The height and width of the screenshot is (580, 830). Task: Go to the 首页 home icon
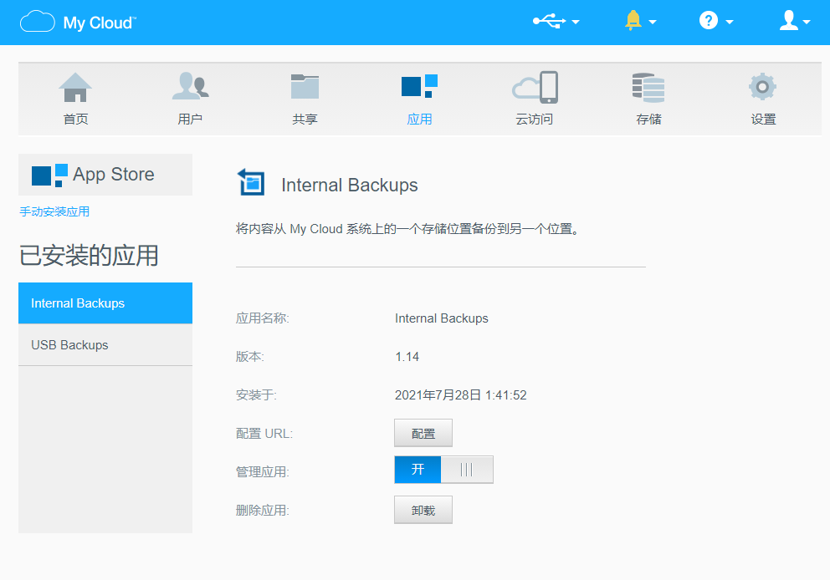pyautogui.click(x=75, y=87)
